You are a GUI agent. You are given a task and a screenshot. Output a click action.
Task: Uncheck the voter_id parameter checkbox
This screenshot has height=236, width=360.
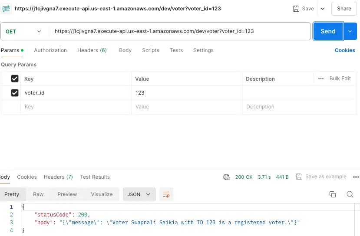pos(15,93)
